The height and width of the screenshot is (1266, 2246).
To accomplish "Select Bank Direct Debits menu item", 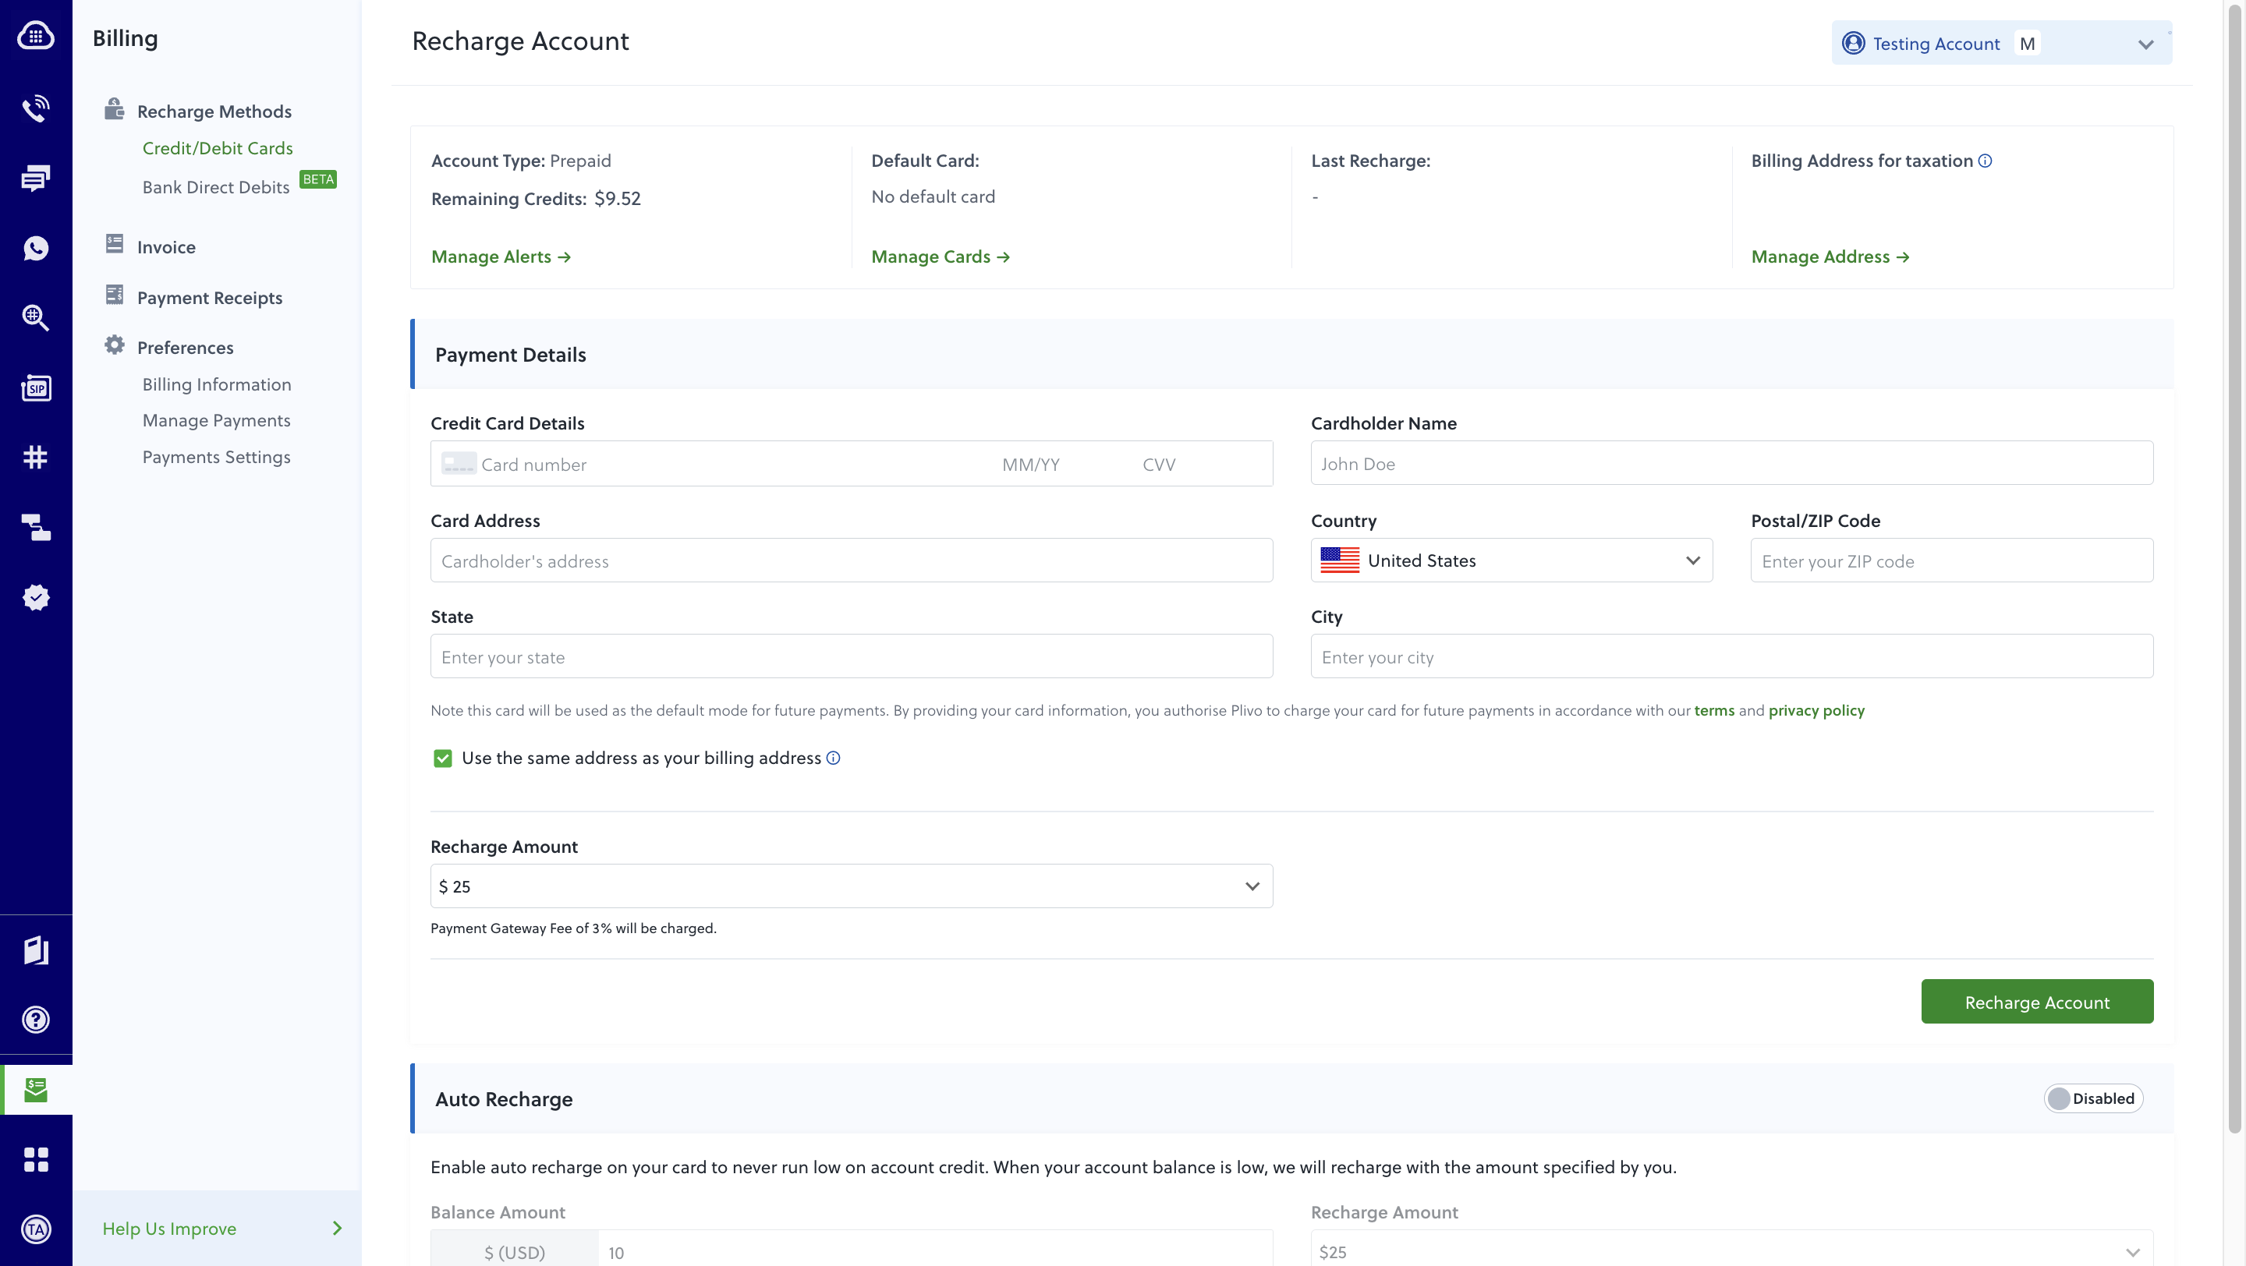I will [x=215, y=187].
